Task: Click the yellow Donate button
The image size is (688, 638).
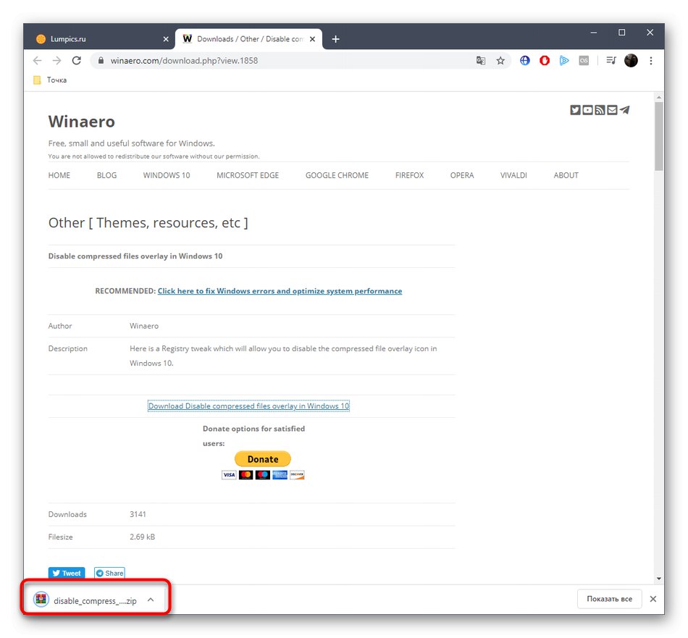Action: point(263,459)
